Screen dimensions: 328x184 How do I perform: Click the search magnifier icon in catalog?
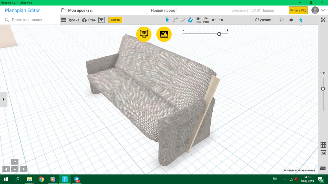click(7, 20)
